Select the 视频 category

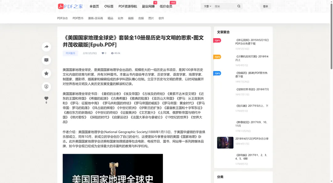(131, 18)
